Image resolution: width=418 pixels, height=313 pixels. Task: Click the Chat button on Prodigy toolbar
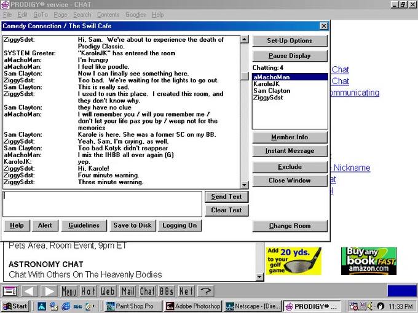pos(147,291)
